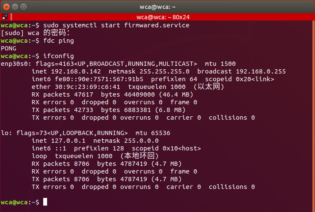Click the 'fdc ping' command text
Viewport: 315px width, 212px height.
point(59,41)
